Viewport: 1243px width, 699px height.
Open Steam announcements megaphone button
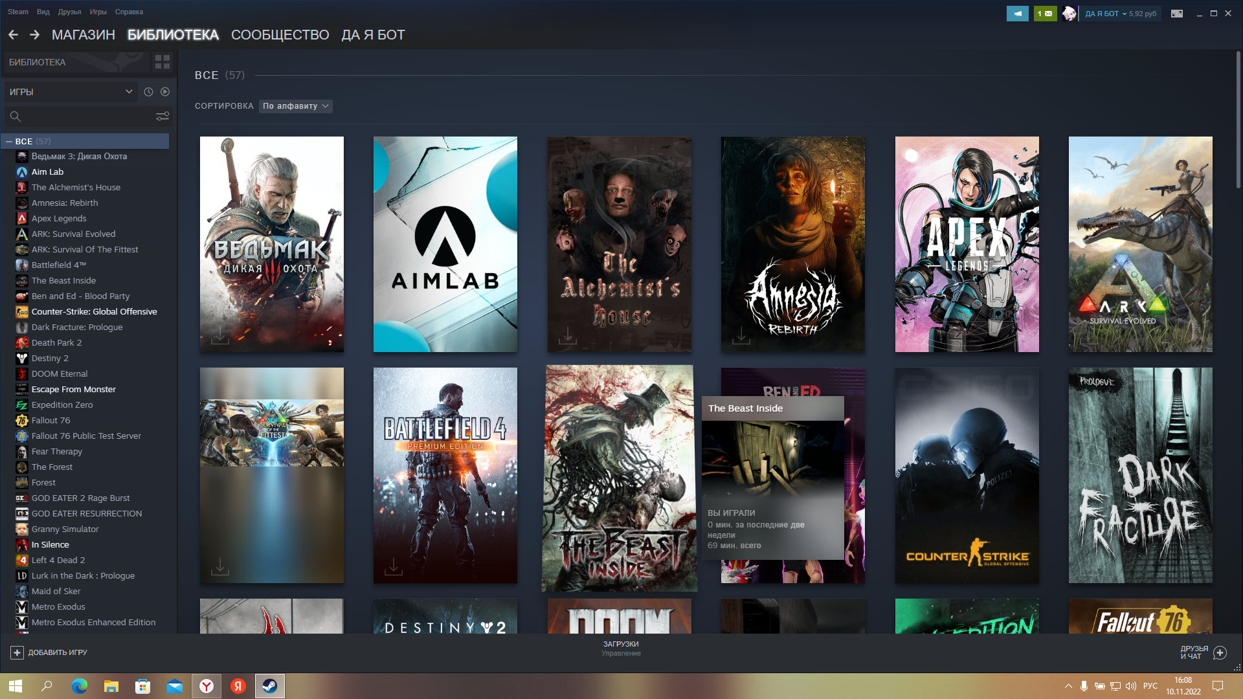[x=1018, y=14]
